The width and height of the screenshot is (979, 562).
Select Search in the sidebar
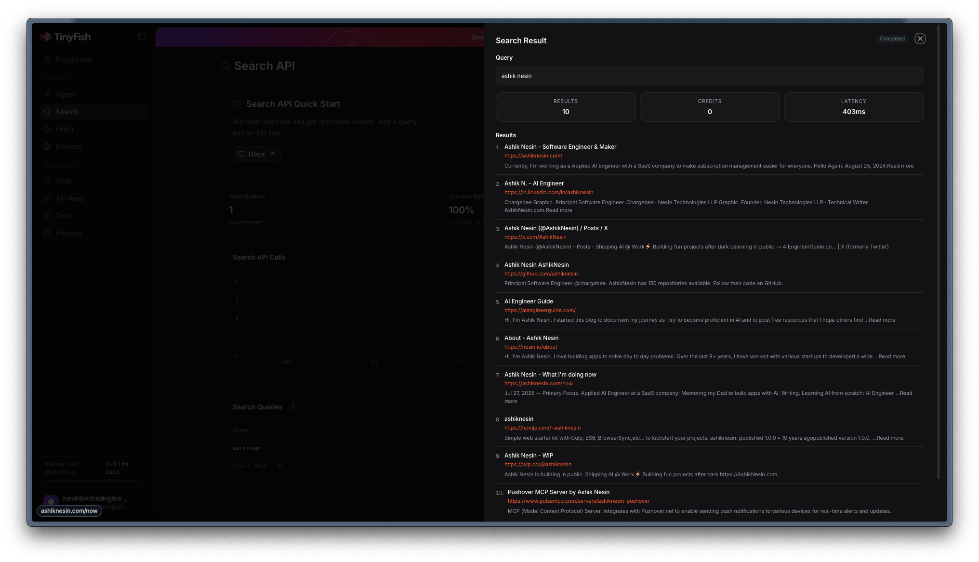click(x=93, y=112)
